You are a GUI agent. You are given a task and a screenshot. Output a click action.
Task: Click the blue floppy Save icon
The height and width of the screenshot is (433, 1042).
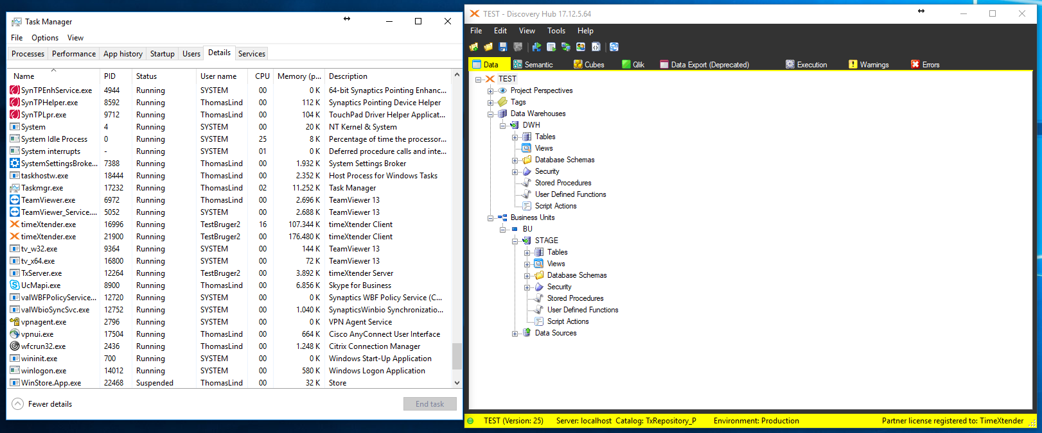pyautogui.click(x=503, y=47)
